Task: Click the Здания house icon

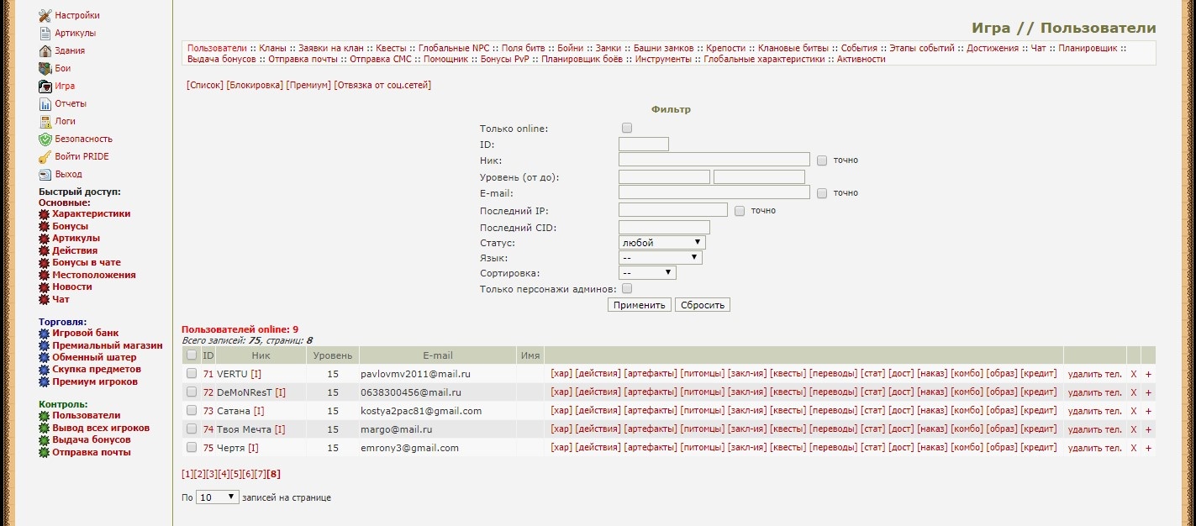Action: (45, 50)
